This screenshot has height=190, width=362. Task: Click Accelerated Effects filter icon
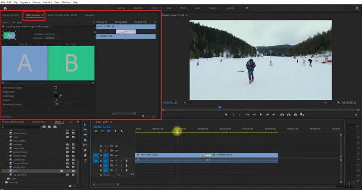click(x=44, y=127)
